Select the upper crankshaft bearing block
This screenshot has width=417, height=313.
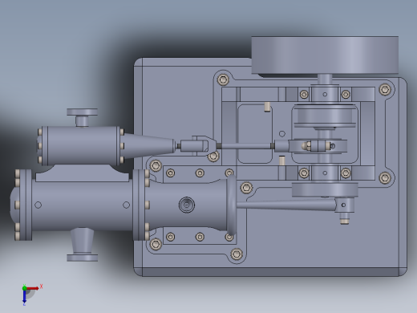(x=325, y=94)
